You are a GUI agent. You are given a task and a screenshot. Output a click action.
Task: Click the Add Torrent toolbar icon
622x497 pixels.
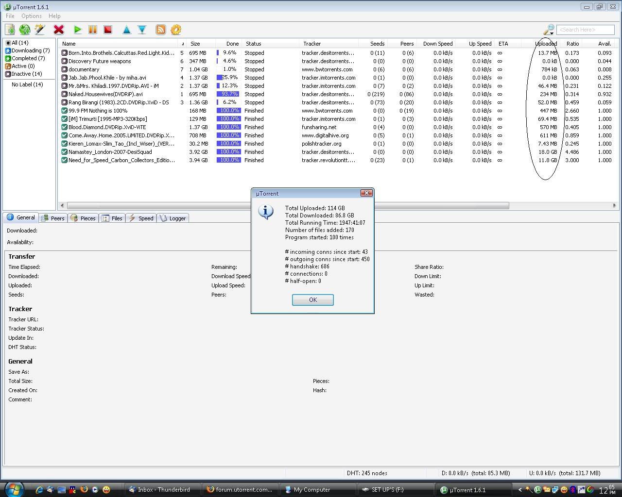click(x=10, y=30)
